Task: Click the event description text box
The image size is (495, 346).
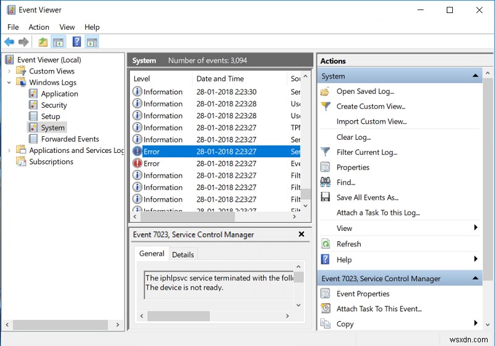Action: (x=219, y=285)
